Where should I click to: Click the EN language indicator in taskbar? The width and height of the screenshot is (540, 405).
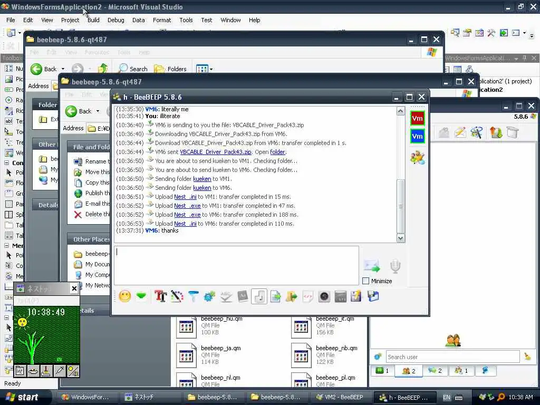(446, 397)
